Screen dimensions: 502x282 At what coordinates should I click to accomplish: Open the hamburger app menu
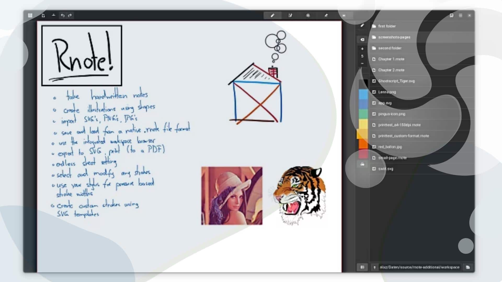[460, 15]
